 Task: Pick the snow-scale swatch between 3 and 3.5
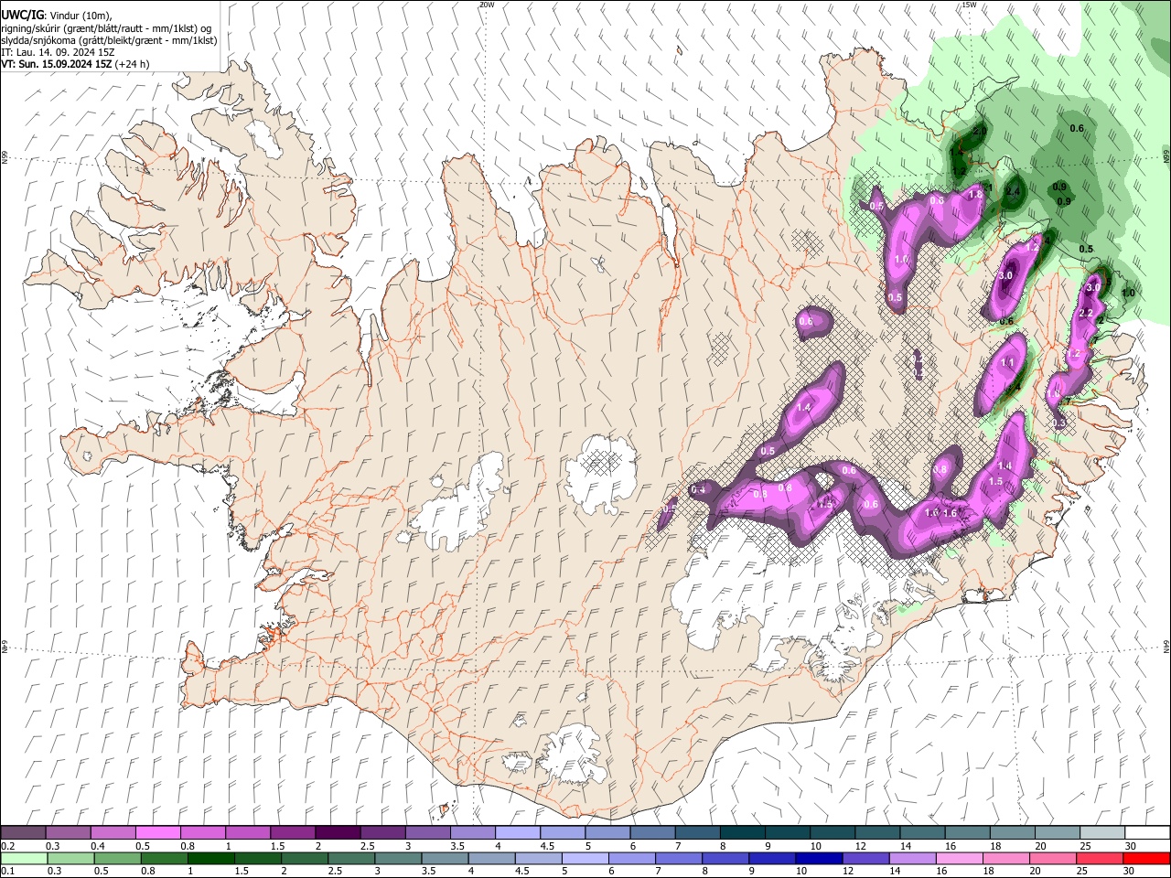point(427,832)
